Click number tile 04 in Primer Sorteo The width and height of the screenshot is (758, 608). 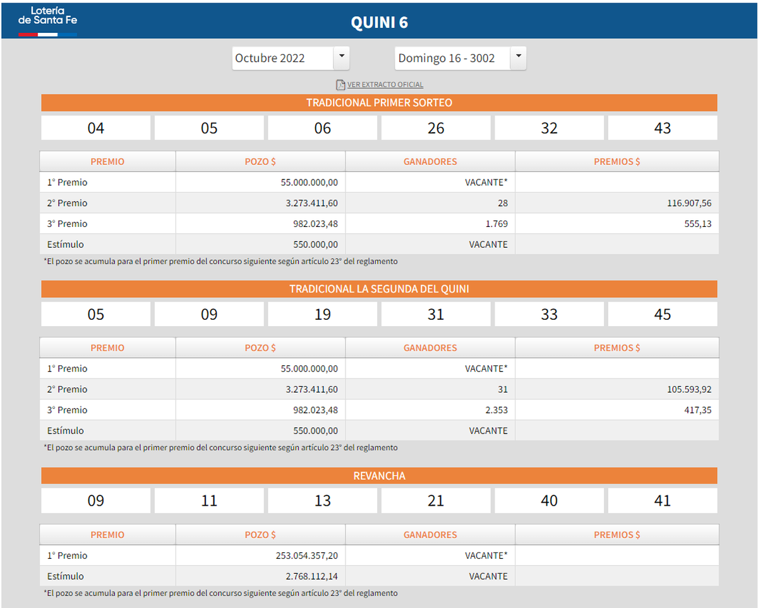coord(95,127)
